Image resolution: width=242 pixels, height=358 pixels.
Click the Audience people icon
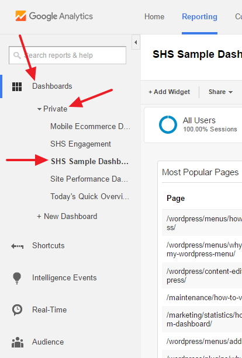coord(18,342)
